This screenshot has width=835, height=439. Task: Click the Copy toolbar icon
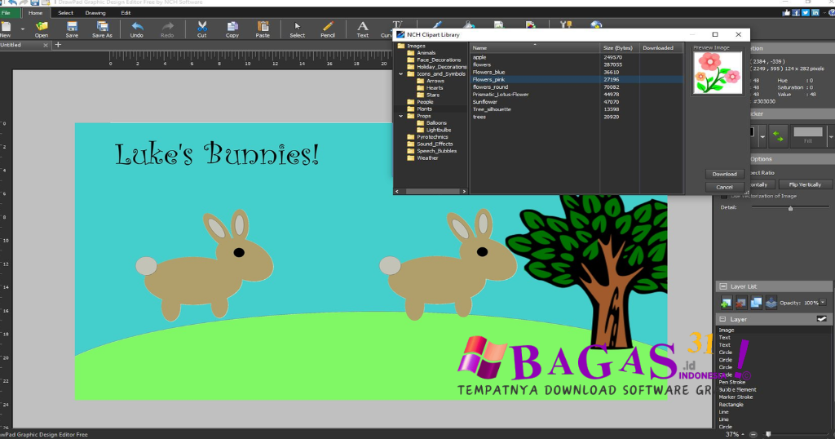[232, 29]
